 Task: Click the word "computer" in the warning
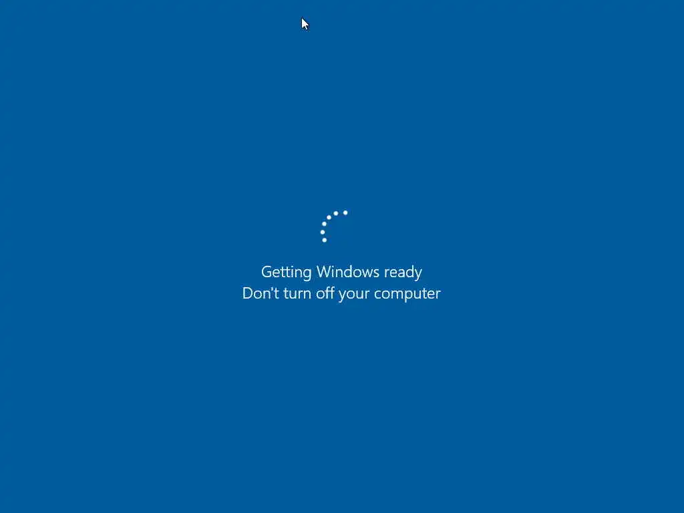[x=407, y=294]
